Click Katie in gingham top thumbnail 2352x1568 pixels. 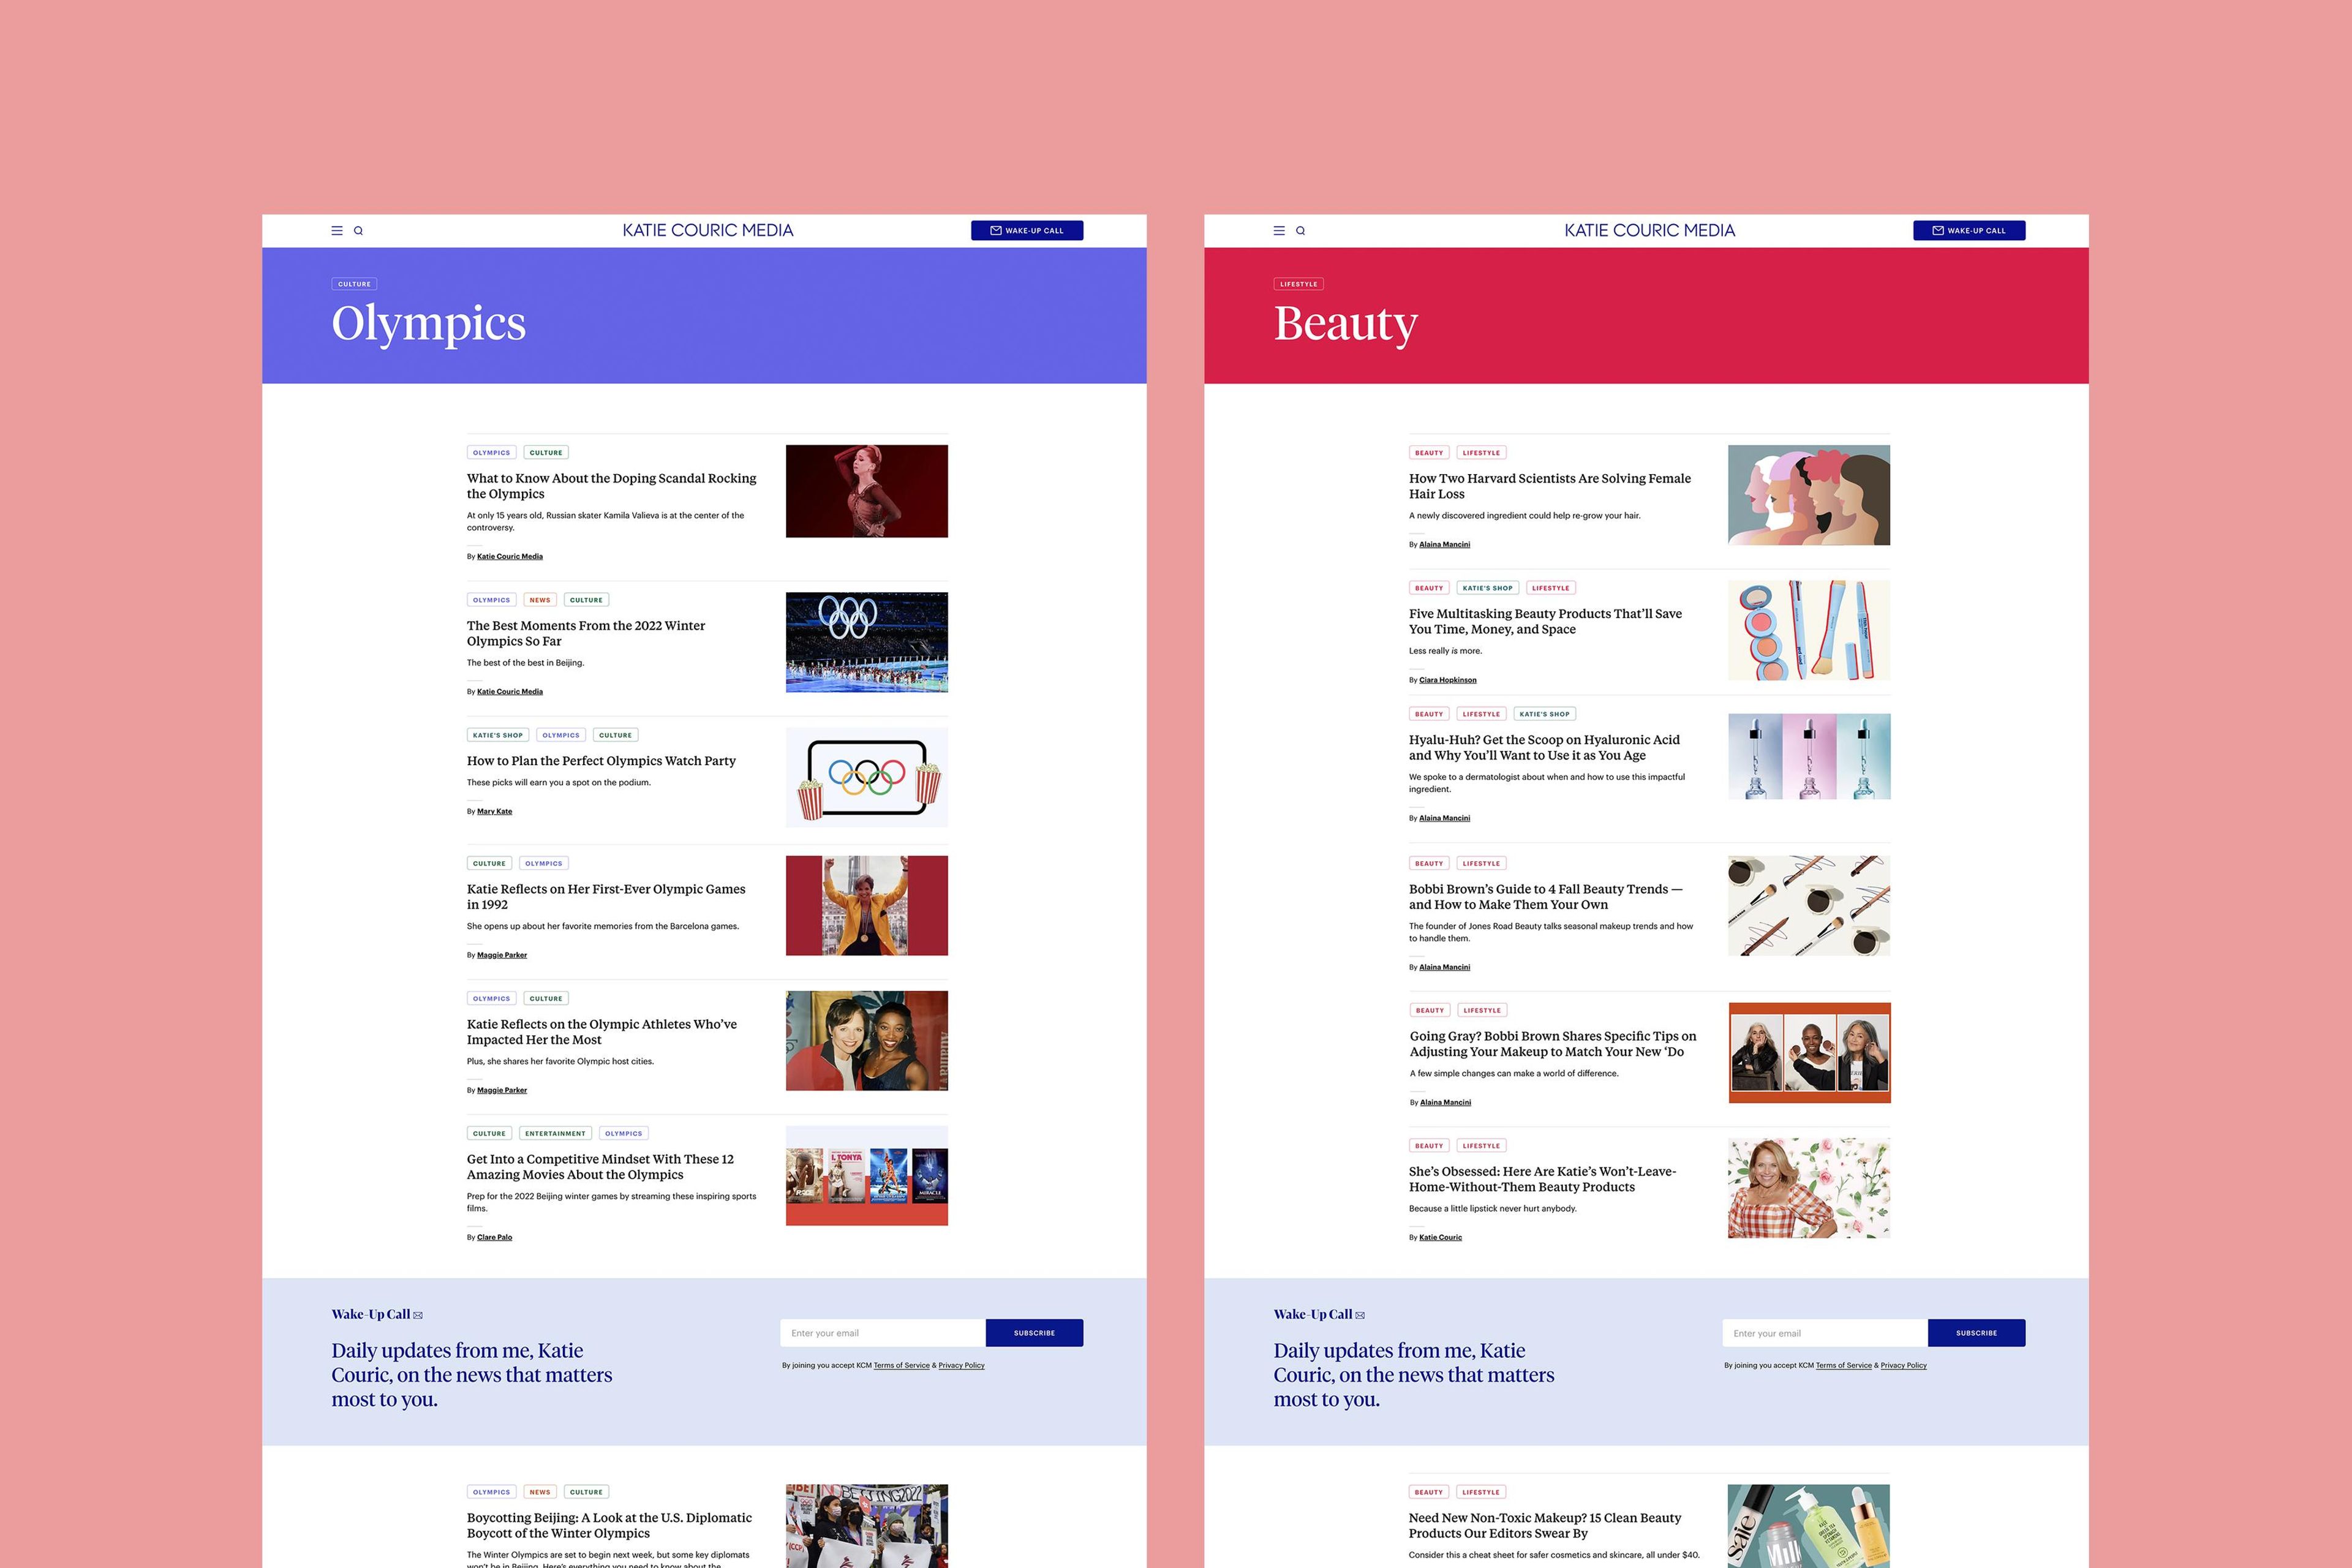(1809, 1188)
